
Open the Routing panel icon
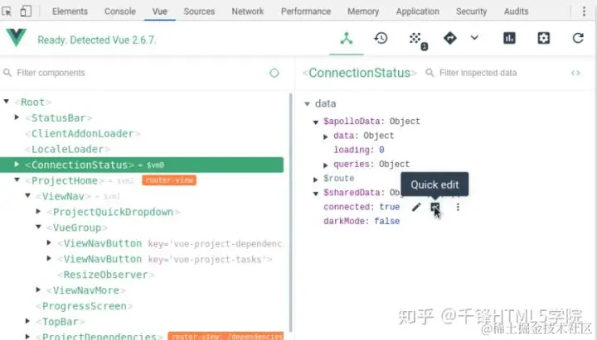[449, 38]
